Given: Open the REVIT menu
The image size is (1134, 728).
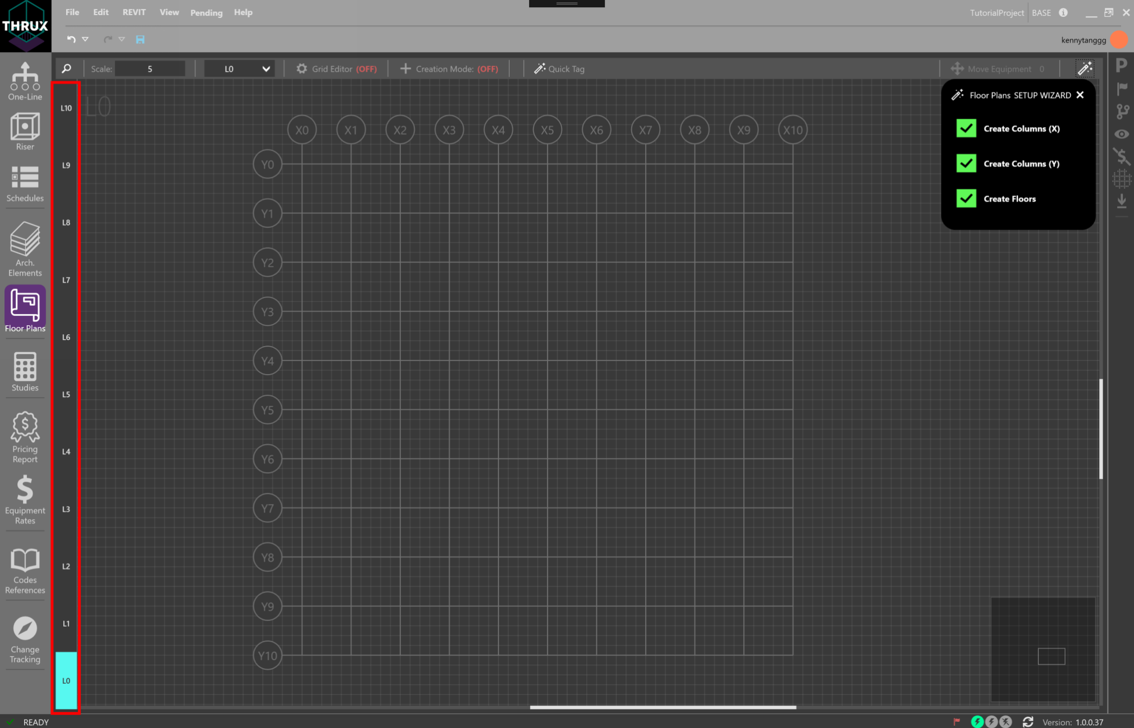Looking at the screenshot, I should pos(134,12).
